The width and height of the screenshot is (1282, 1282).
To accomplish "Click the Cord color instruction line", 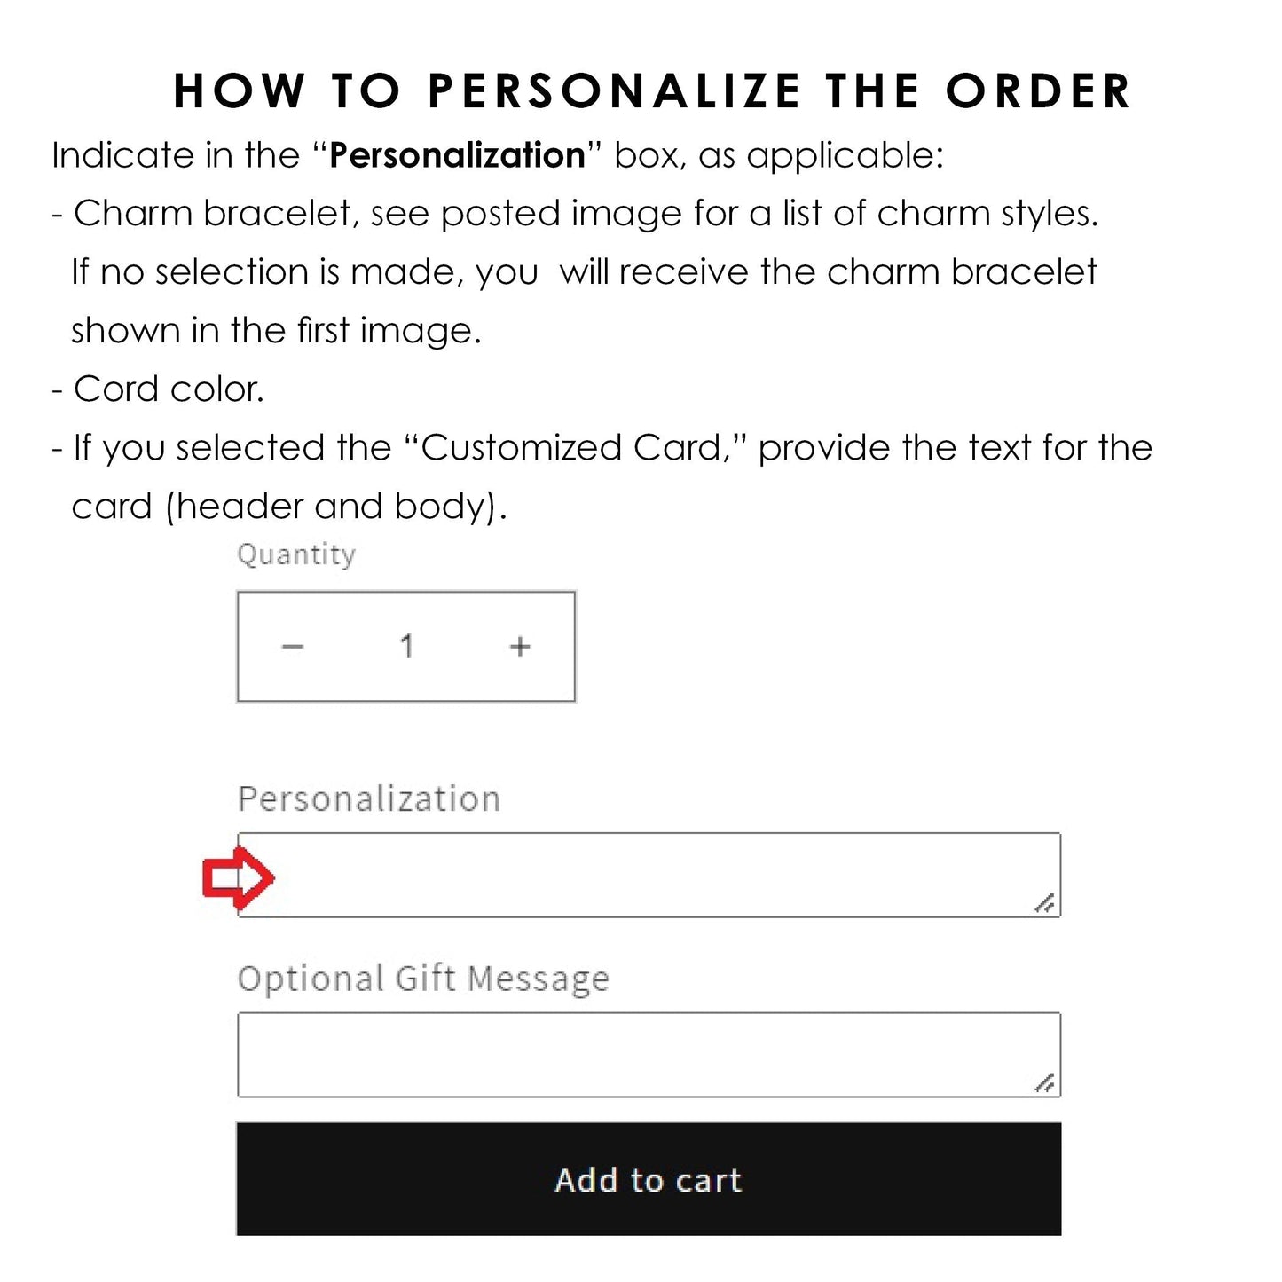I will coord(158,389).
